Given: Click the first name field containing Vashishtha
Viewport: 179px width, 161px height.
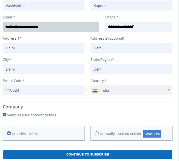Looking at the screenshot, I should coord(43,5).
